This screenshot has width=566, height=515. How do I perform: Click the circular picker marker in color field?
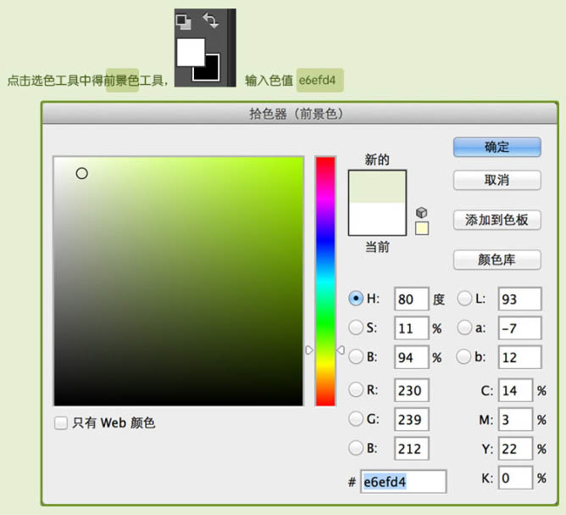(82, 173)
